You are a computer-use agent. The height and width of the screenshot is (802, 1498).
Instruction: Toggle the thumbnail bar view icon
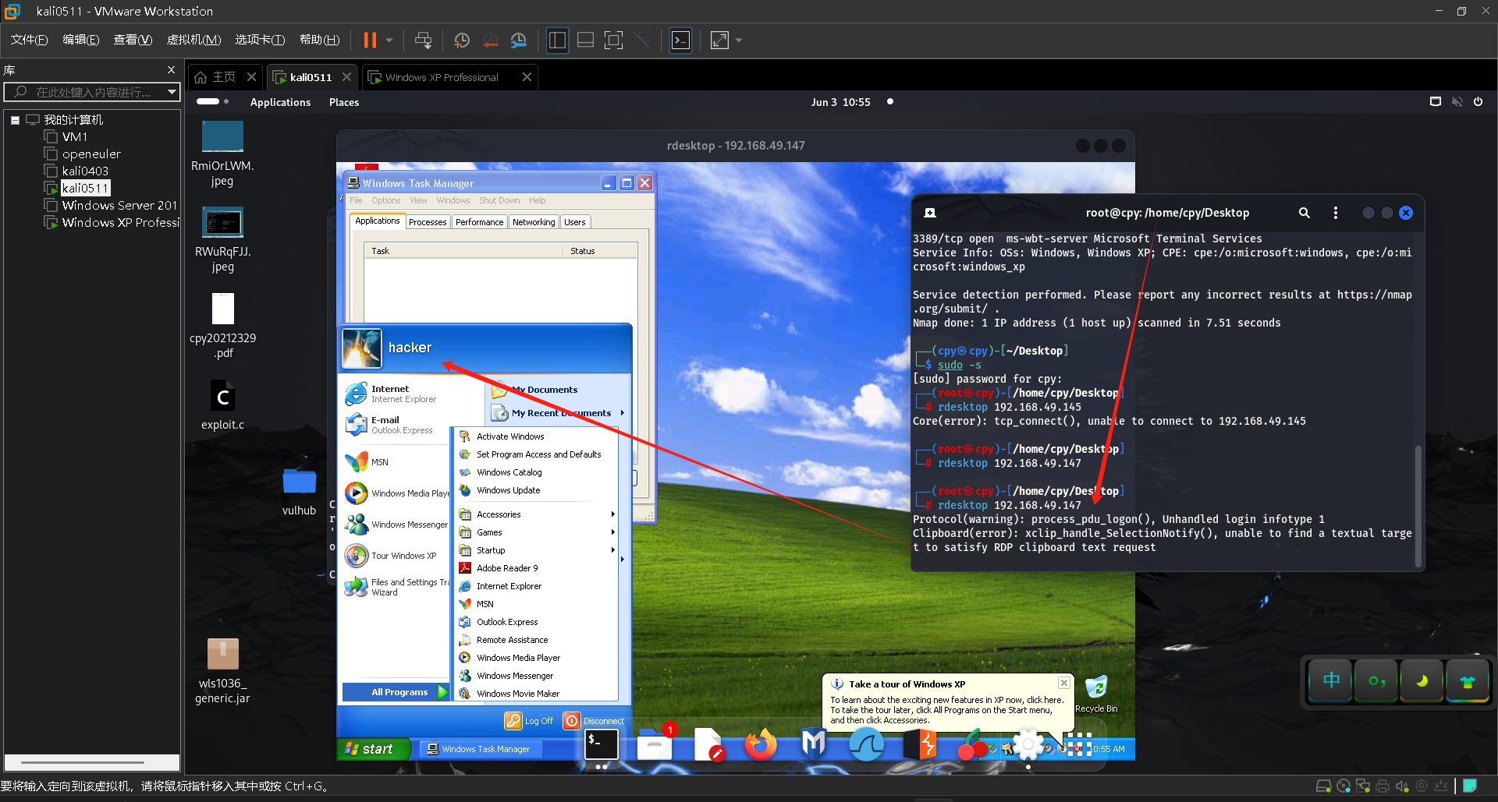585,40
